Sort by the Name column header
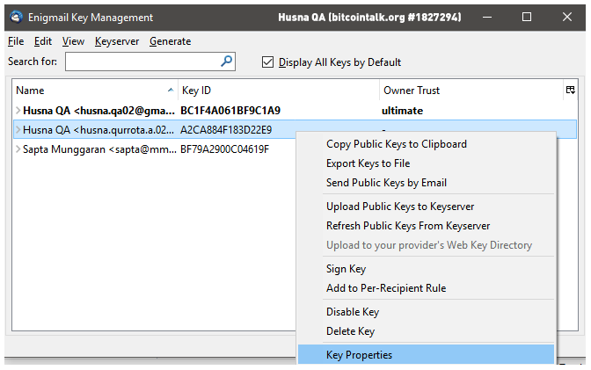 [x=95, y=91]
